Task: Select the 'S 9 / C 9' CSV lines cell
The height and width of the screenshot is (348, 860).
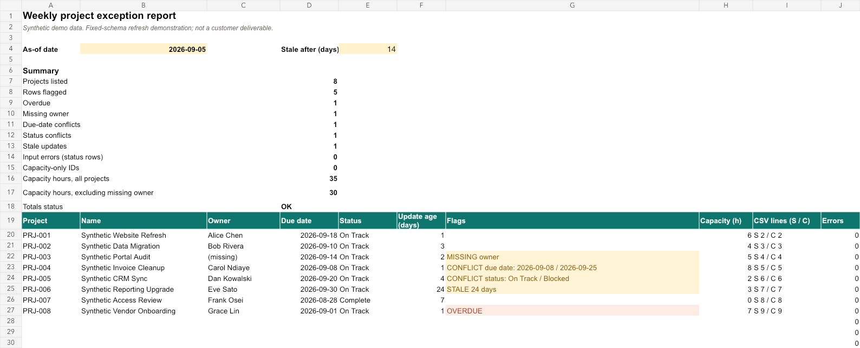Action: [x=787, y=311]
